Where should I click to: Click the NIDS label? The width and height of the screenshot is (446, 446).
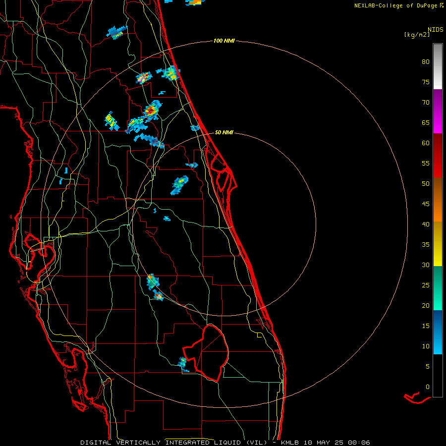pos(435,29)
